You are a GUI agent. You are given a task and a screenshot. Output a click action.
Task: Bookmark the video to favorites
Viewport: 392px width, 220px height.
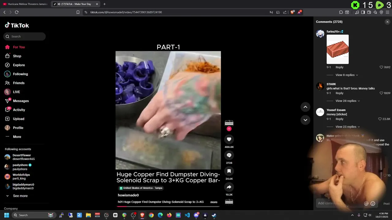click(x=229, y=171)
